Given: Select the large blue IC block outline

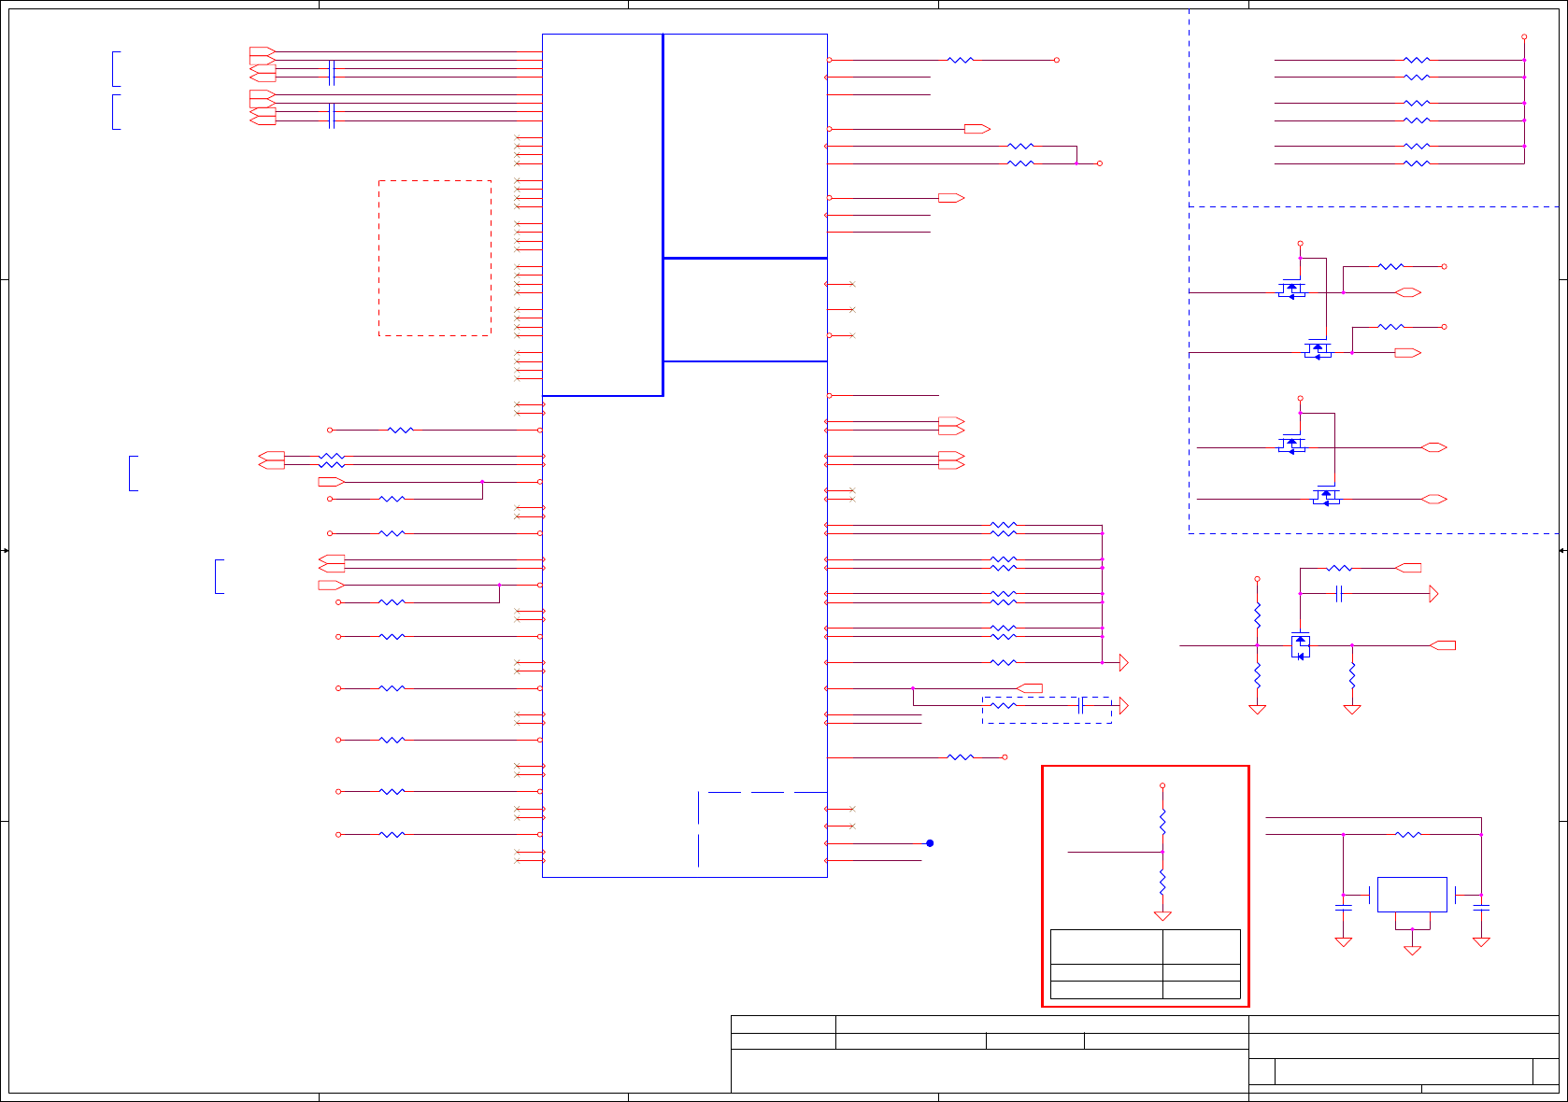Looking at the screenshot, I should [x=685, y=456].
